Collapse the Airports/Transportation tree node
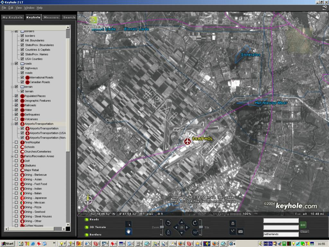 (x=12, y=124)
